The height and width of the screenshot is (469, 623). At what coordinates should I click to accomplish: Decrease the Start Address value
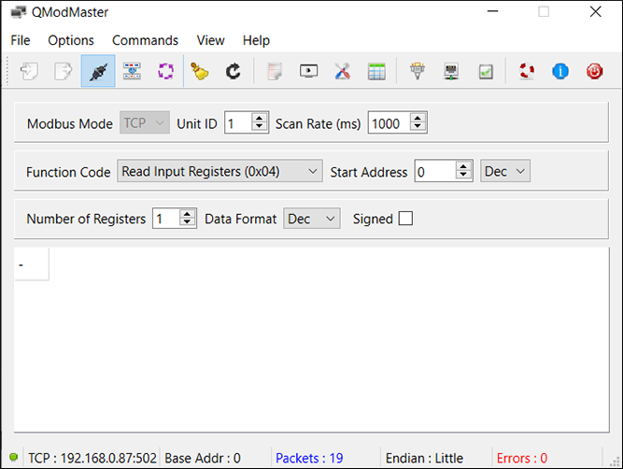463,176
